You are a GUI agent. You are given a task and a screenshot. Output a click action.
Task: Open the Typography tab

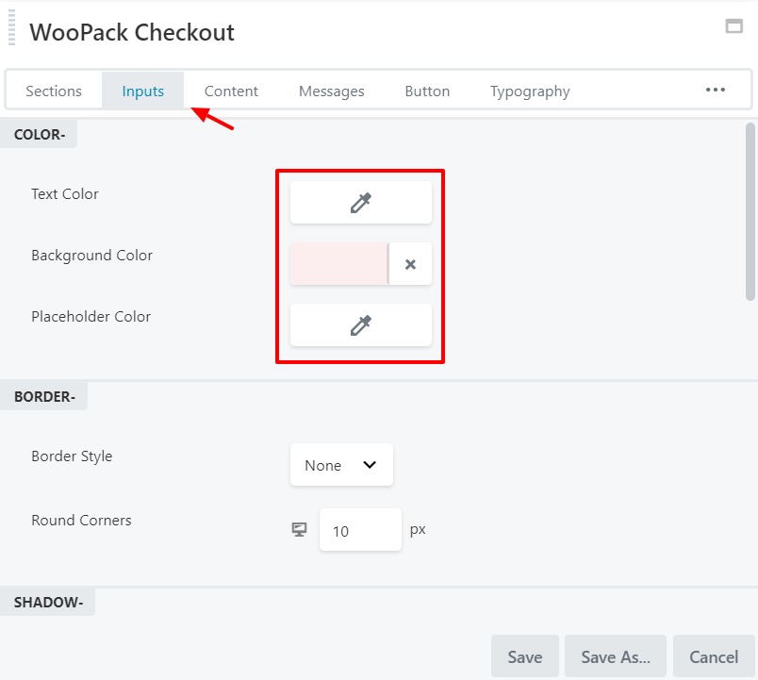pos(530,91)
